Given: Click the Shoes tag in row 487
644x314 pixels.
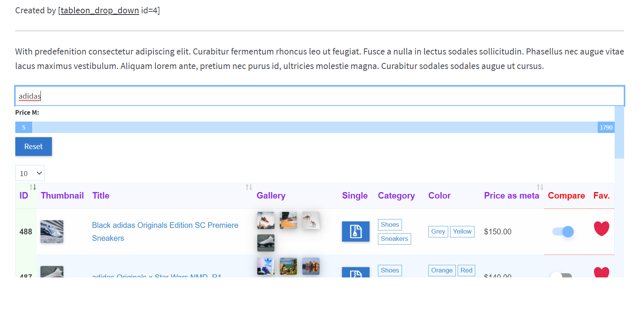Looking at the screenshot, I should tap(390, 271).
